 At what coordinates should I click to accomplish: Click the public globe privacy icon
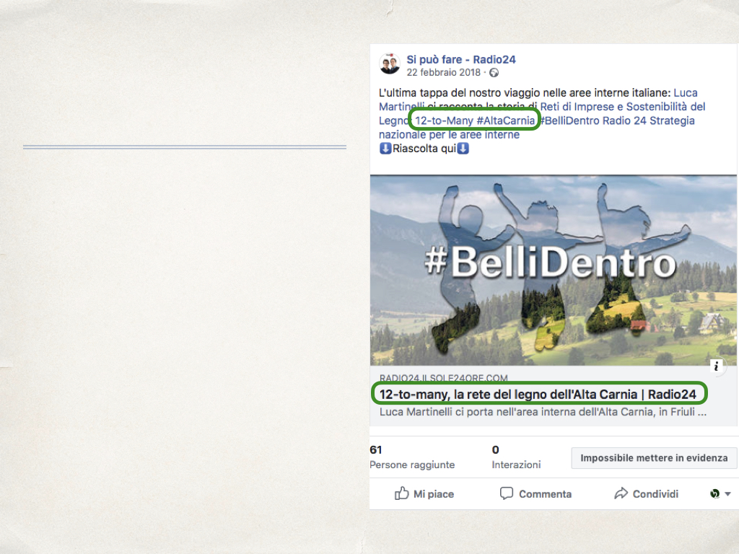494,73
